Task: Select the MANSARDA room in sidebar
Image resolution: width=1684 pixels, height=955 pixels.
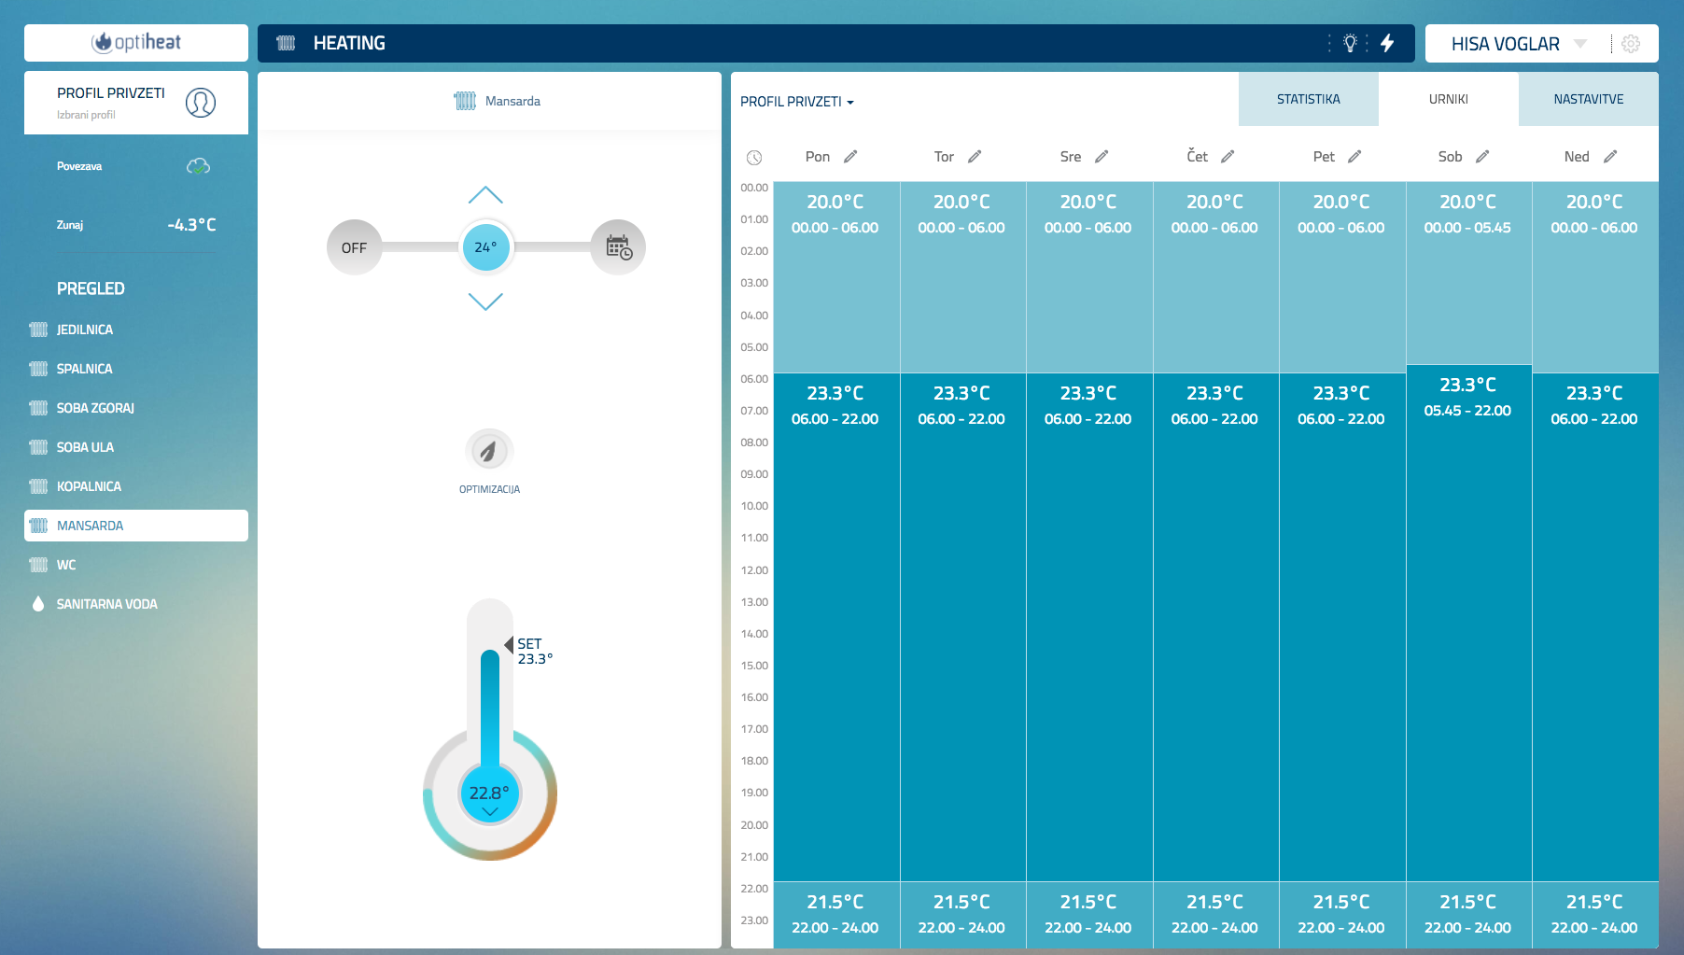Action: [x=136, y=526]
